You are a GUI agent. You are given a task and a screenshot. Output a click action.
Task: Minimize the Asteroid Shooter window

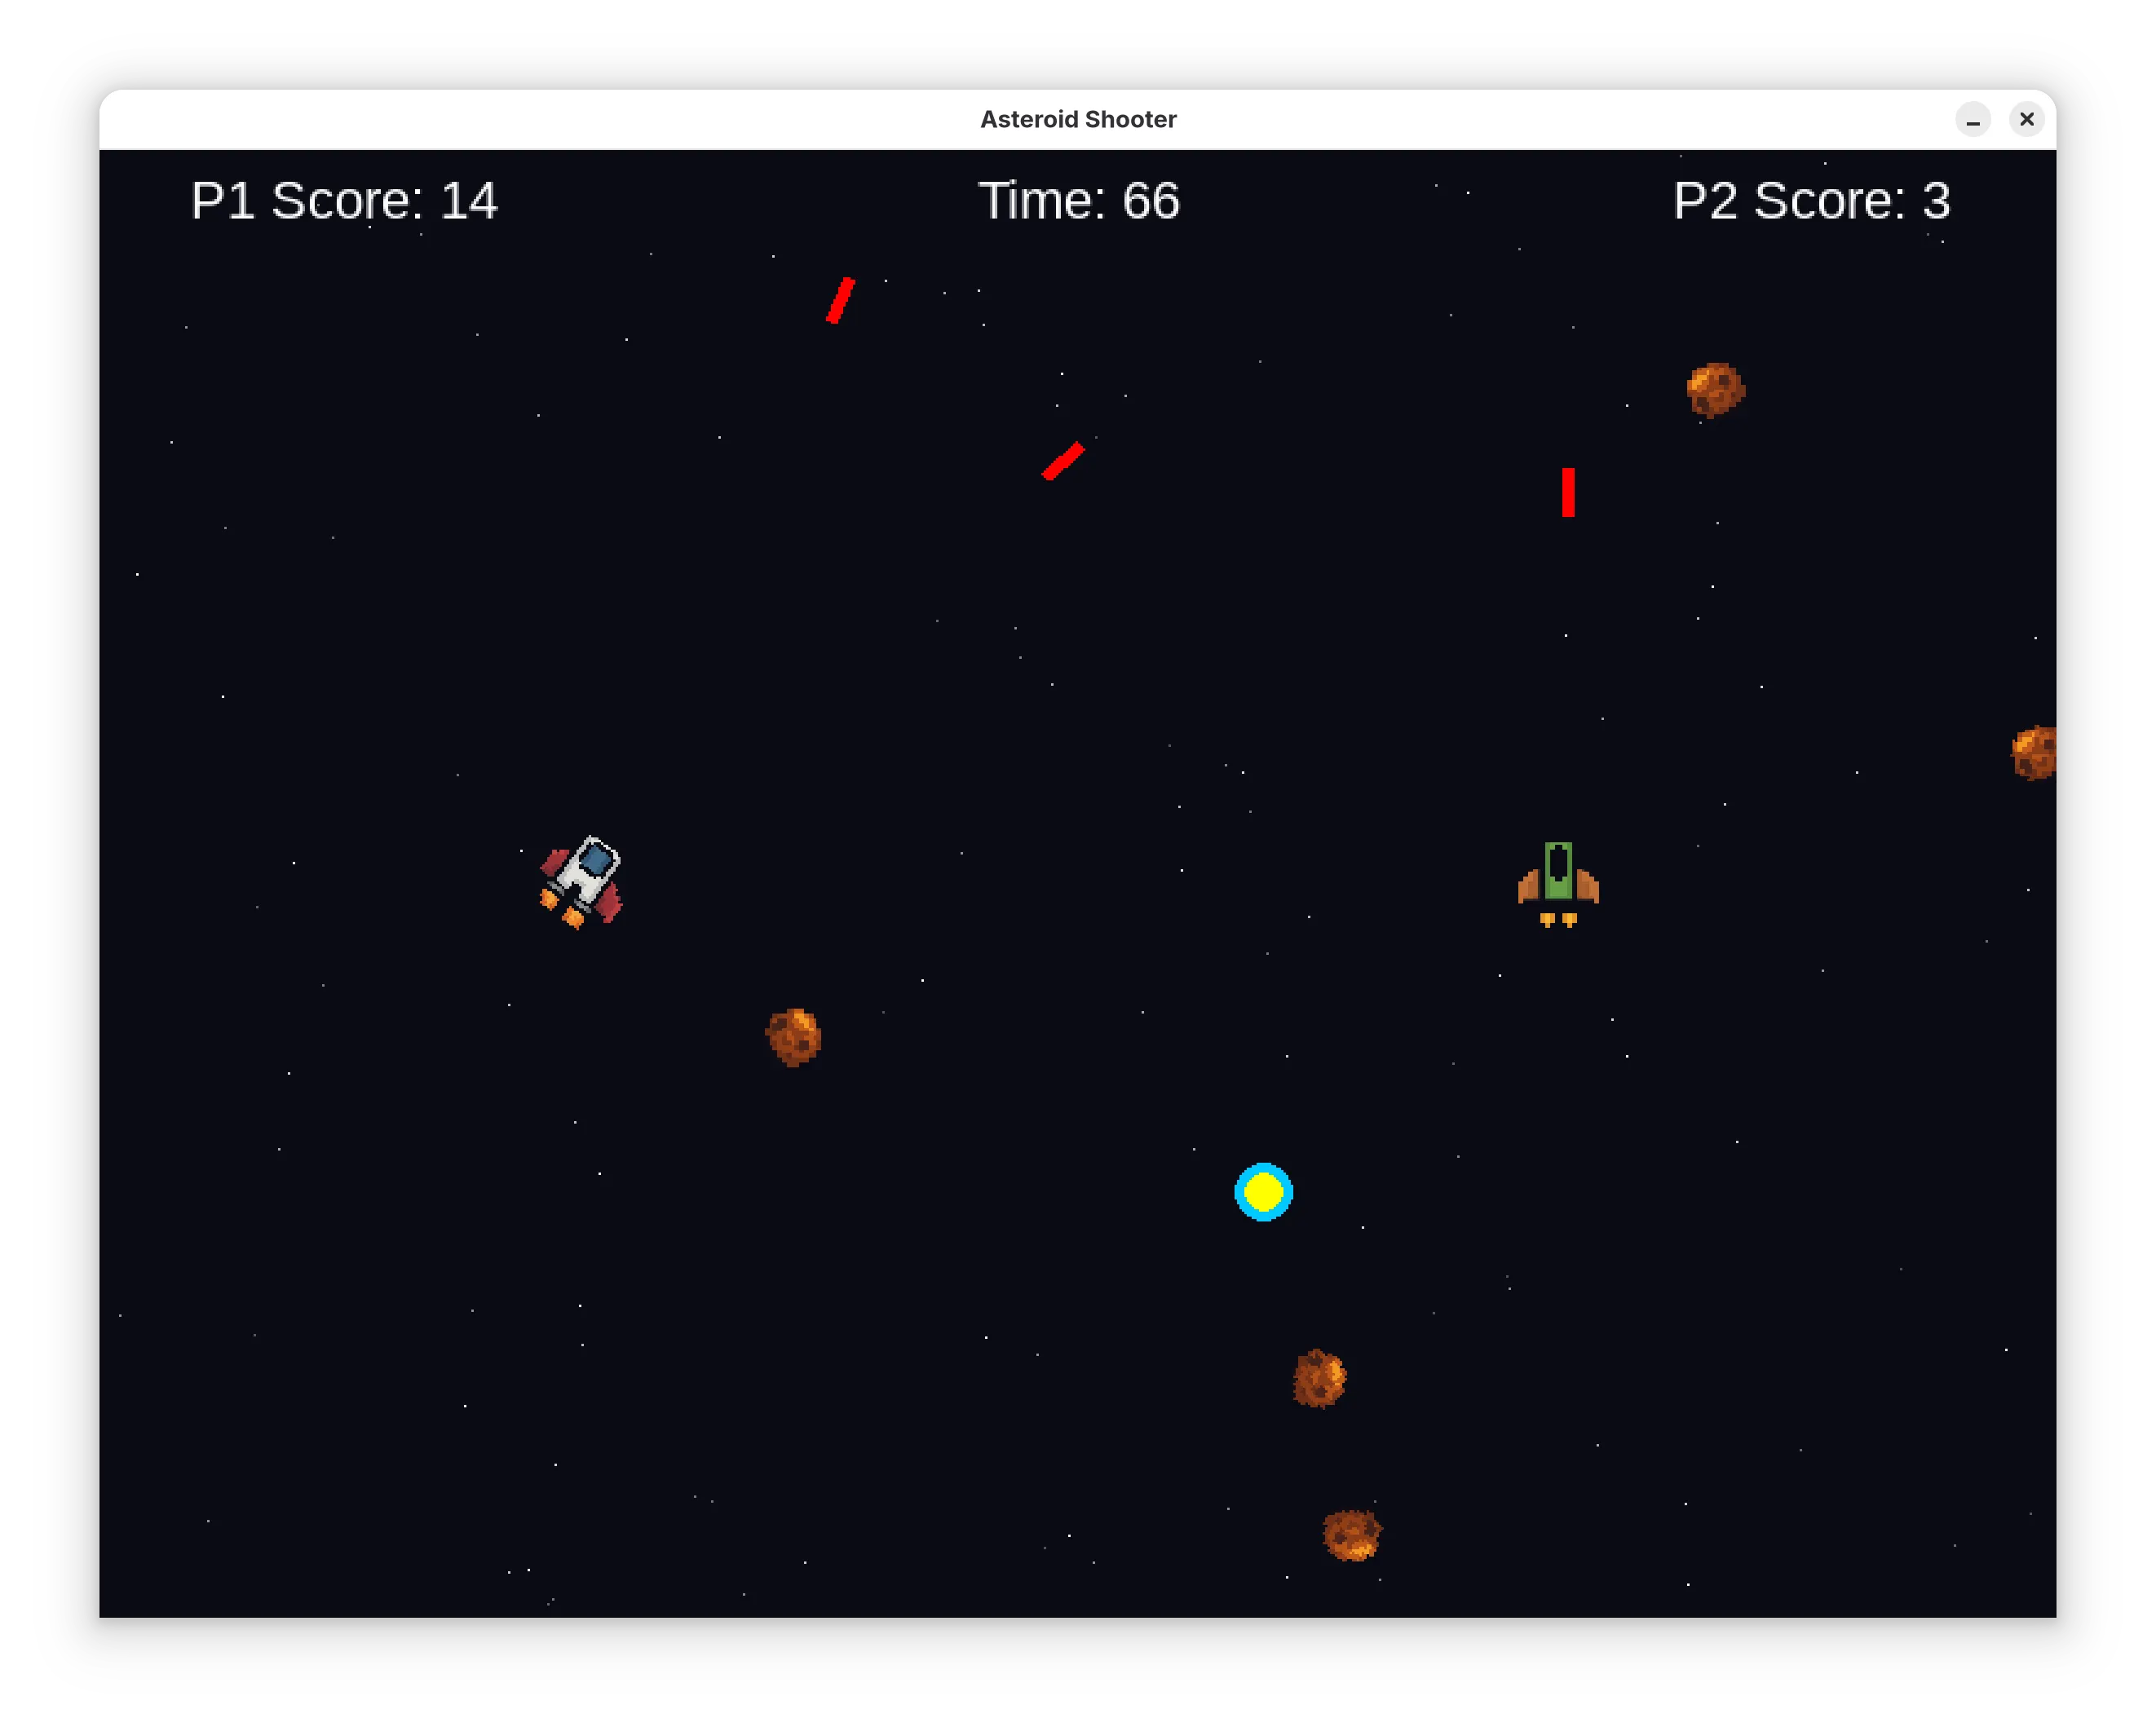[x=1973, y=119]
